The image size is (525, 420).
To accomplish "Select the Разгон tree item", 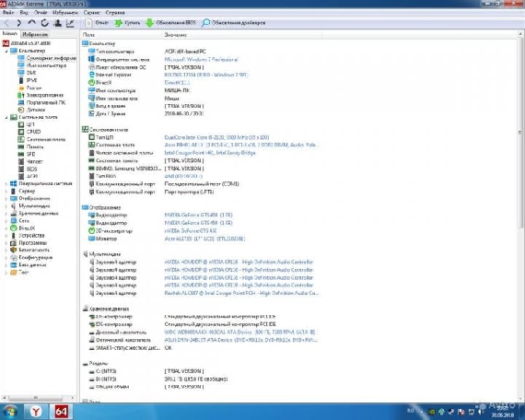I will click(x=29, y=87).
